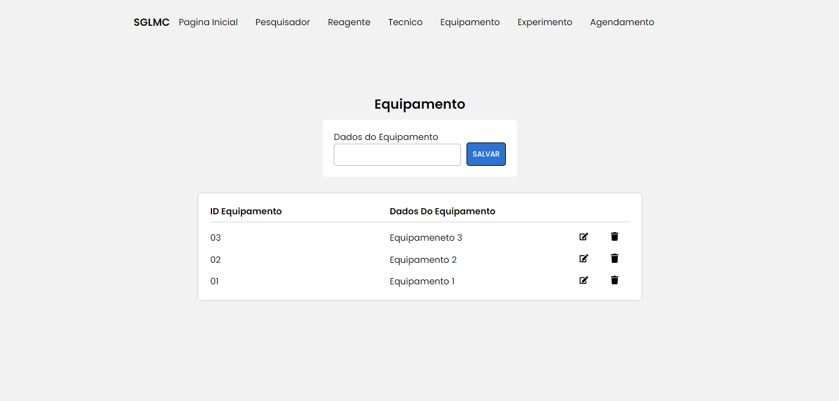This screenshot has width=839, height=401.
Task: Select the row containing Equipamento 2
Action: [x=423, y=259]
